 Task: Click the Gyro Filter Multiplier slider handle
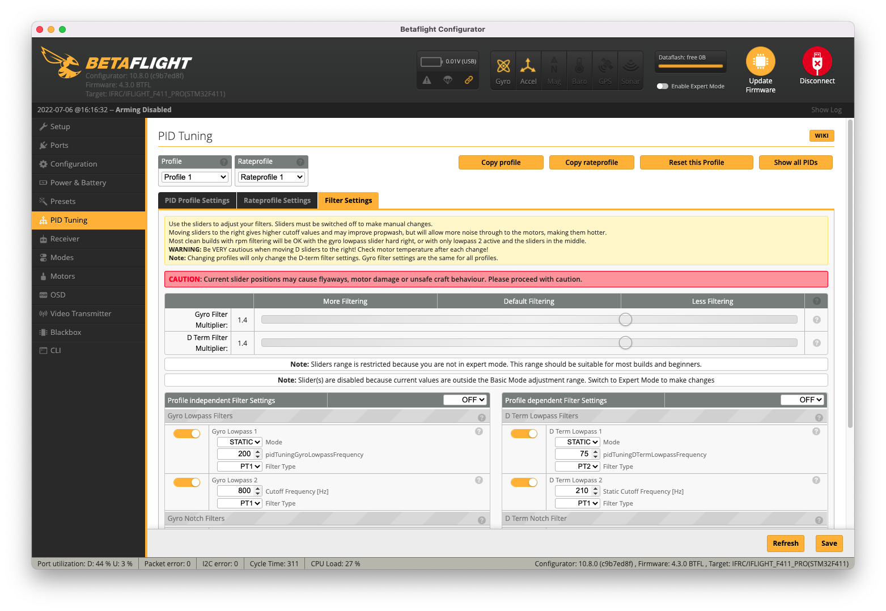pos(625,320)
